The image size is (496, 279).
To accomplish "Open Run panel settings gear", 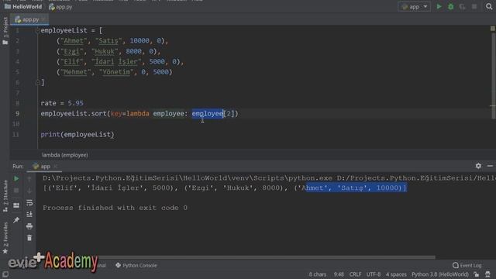I will pos(478,166).
